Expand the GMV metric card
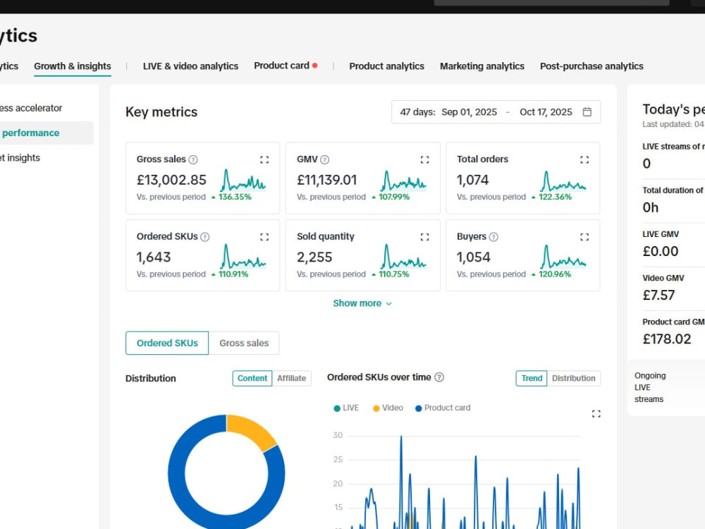 424,159
